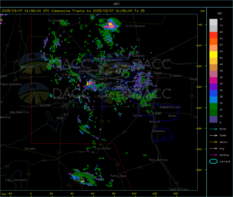Click the Cda_Amarilla place label
The width and height of the screenshot is (233, 197).
point(19,112)
